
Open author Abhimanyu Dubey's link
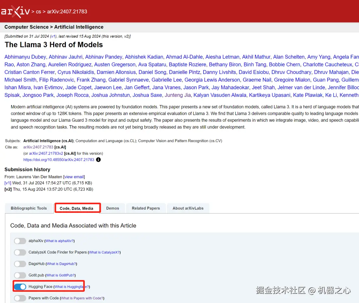[x=25, y=57]
